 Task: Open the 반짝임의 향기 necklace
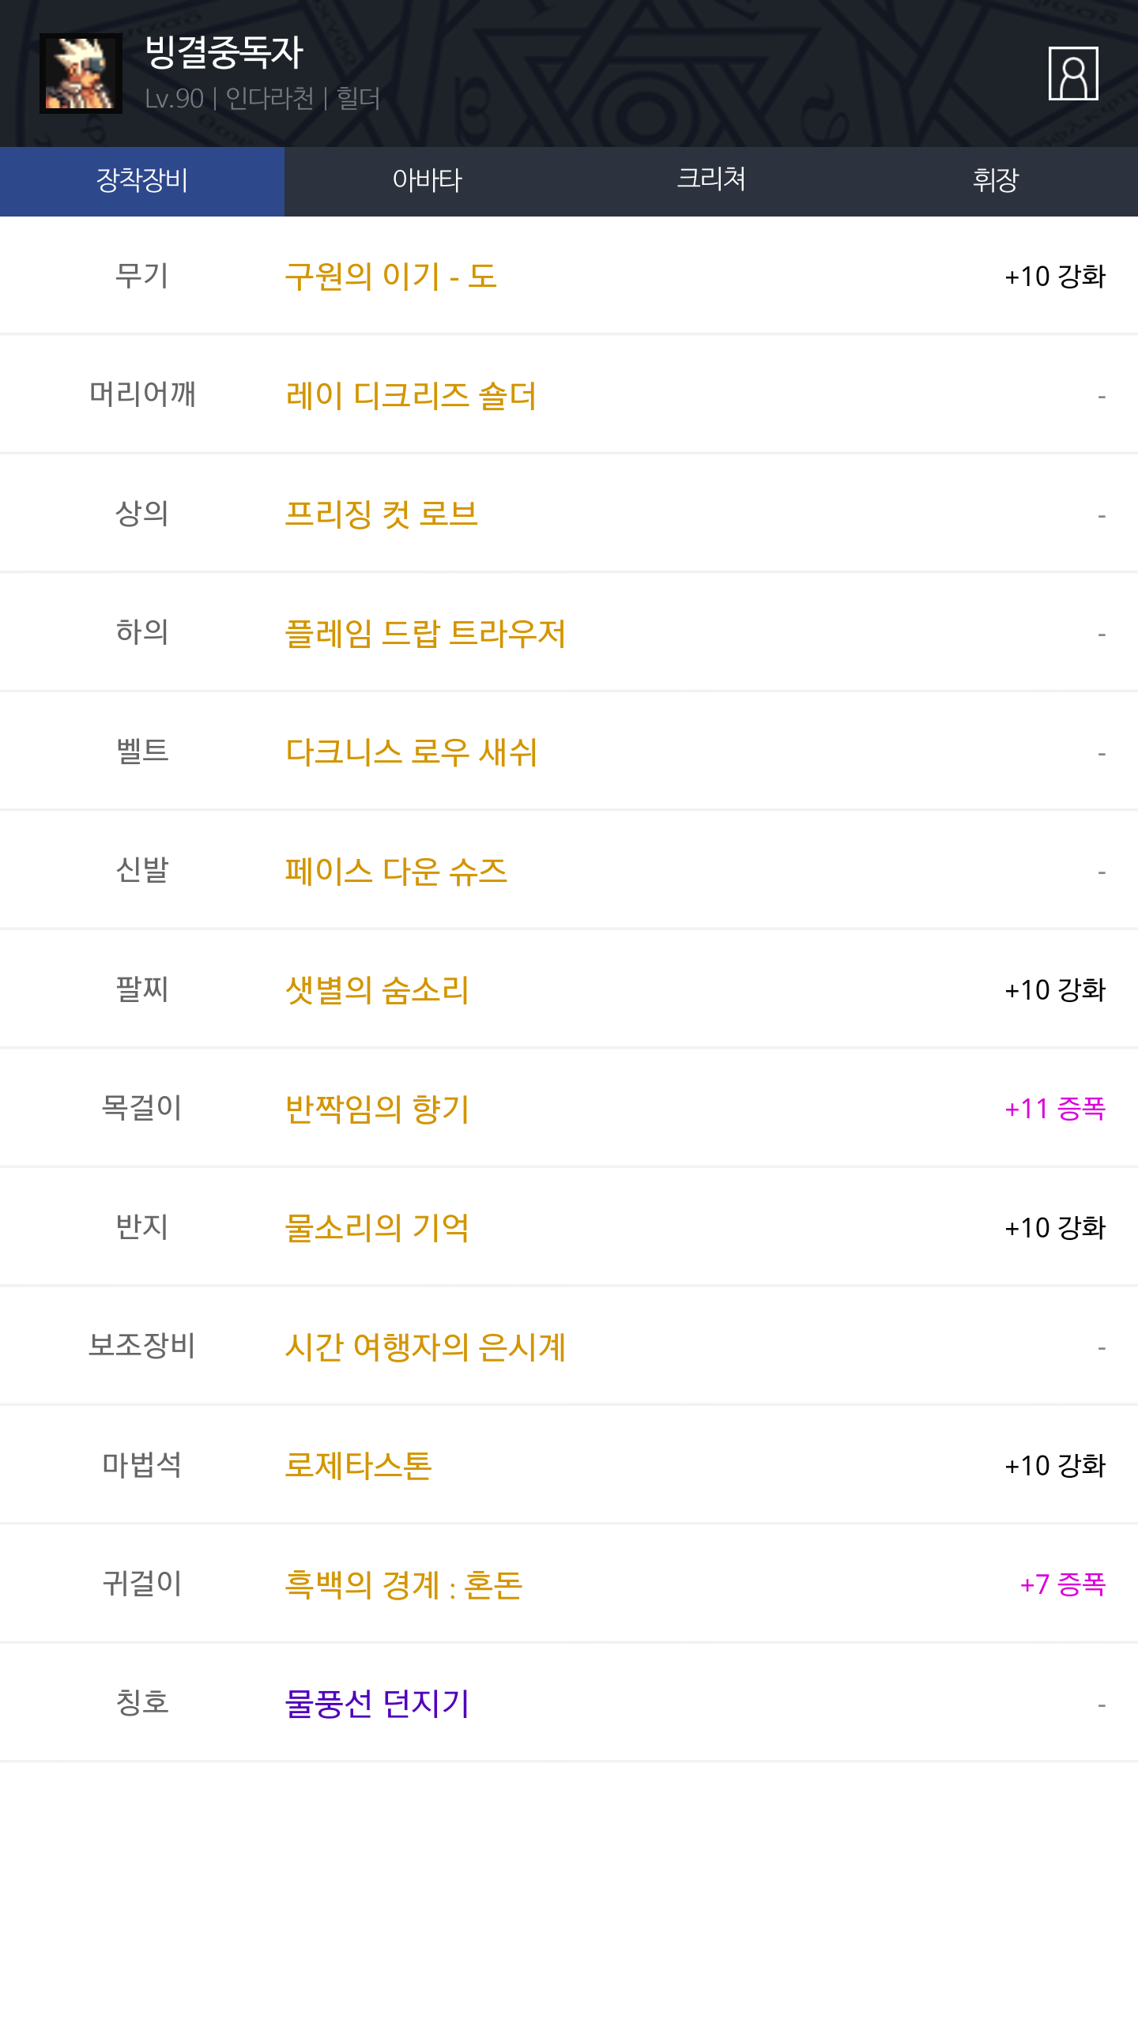click(377, 1109)
